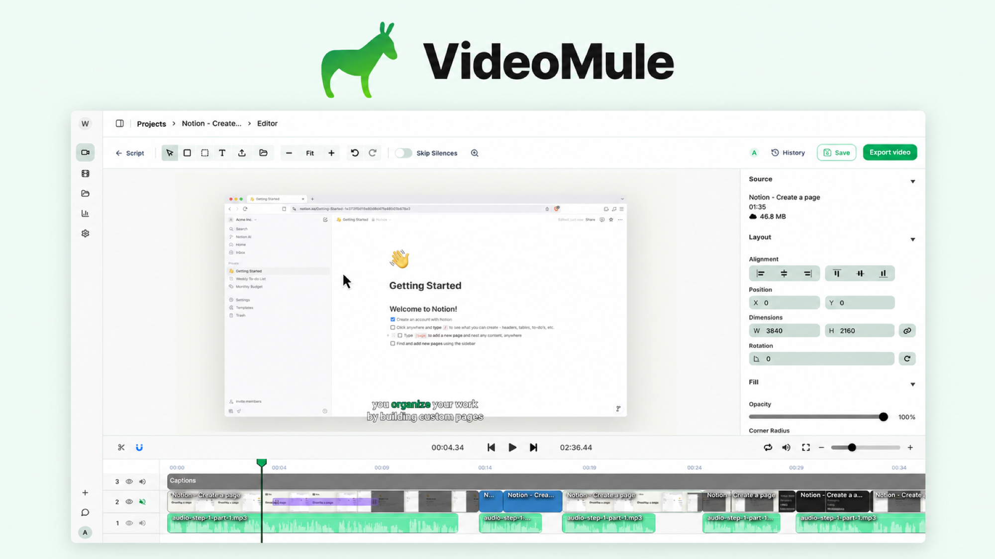Mute track 1 speaker icon
Screen dimensions: 995x559
[142, 523]
